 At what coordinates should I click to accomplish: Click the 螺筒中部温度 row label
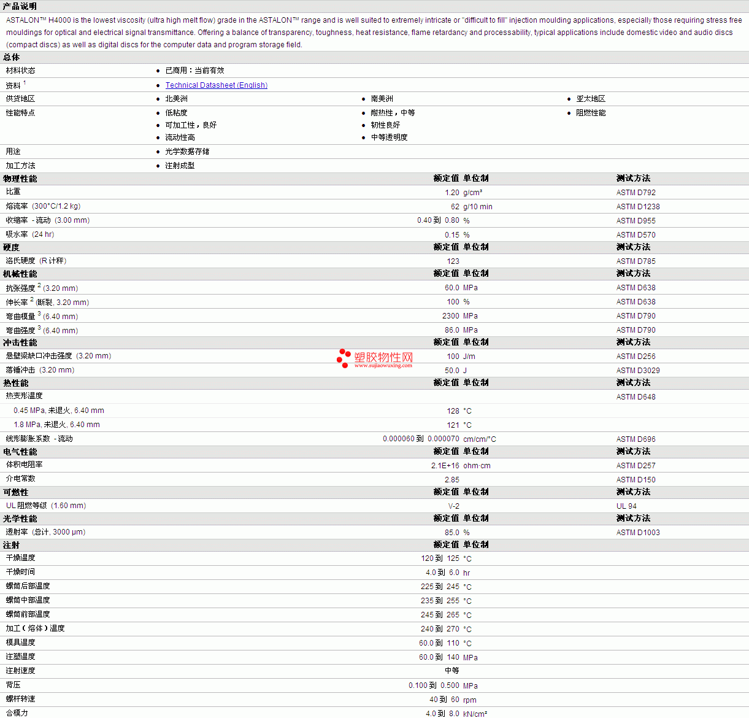pos(28,600)
